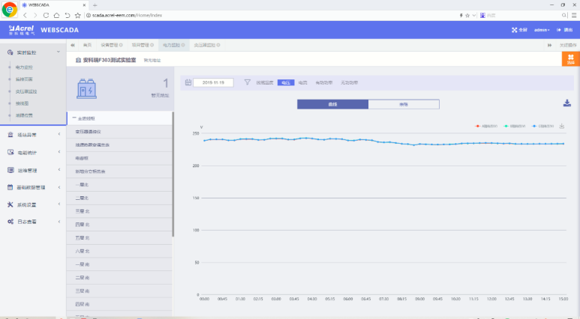Open 接线图 in sidebar submenu
This screenshot has height=319, width=580.
point(22,103)
